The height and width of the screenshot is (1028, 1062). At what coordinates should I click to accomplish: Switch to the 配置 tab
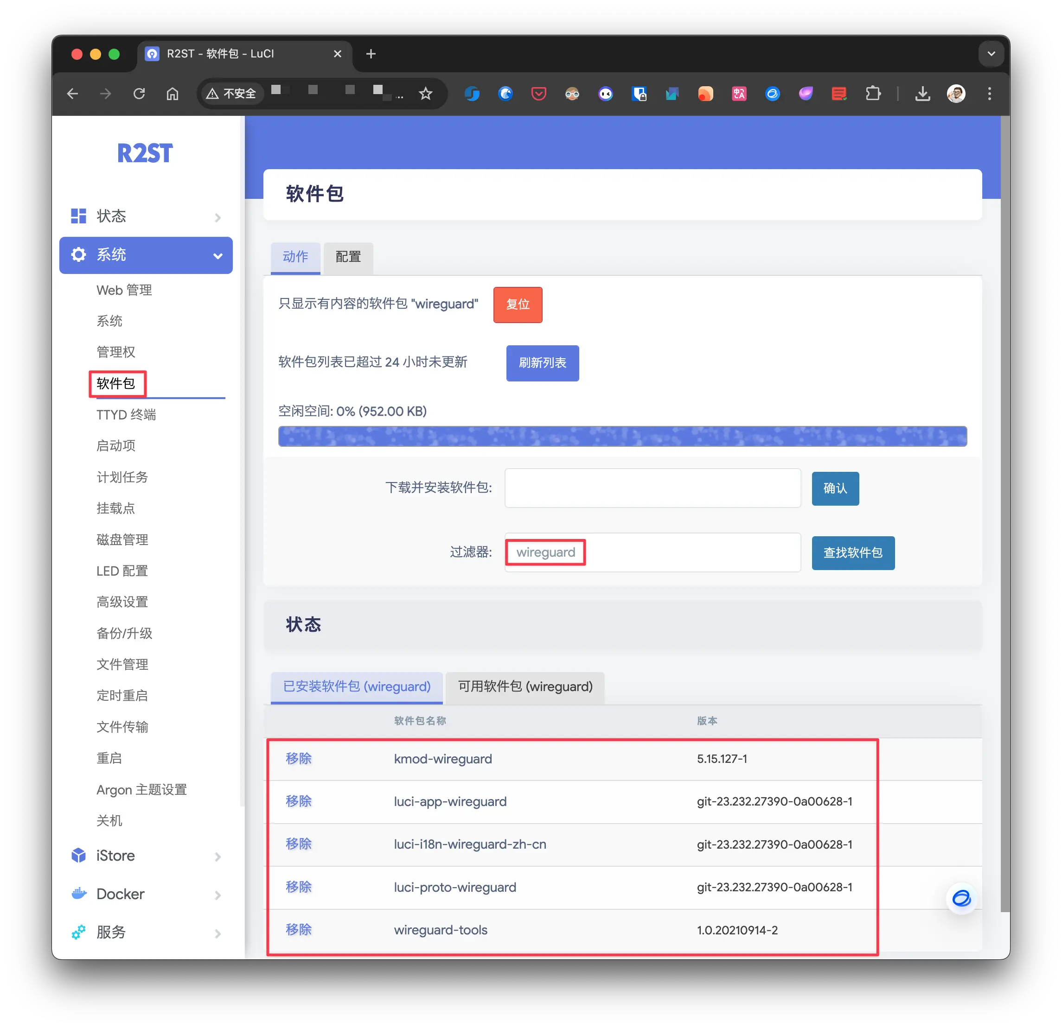(x=348, y=257)
